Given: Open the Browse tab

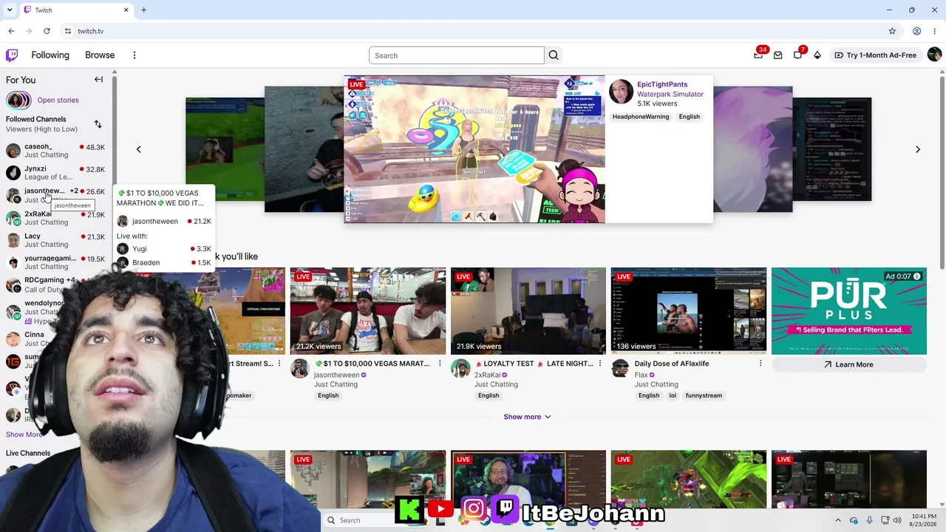Looking at the screenshot, I should pyautogui.click(x=100, y=55).
